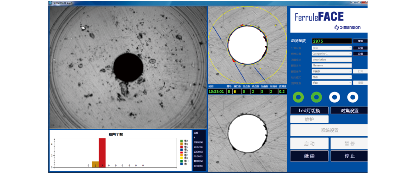413x174 pixels.
Task: Click the first green ring indicator
Action: pos(298,97)
